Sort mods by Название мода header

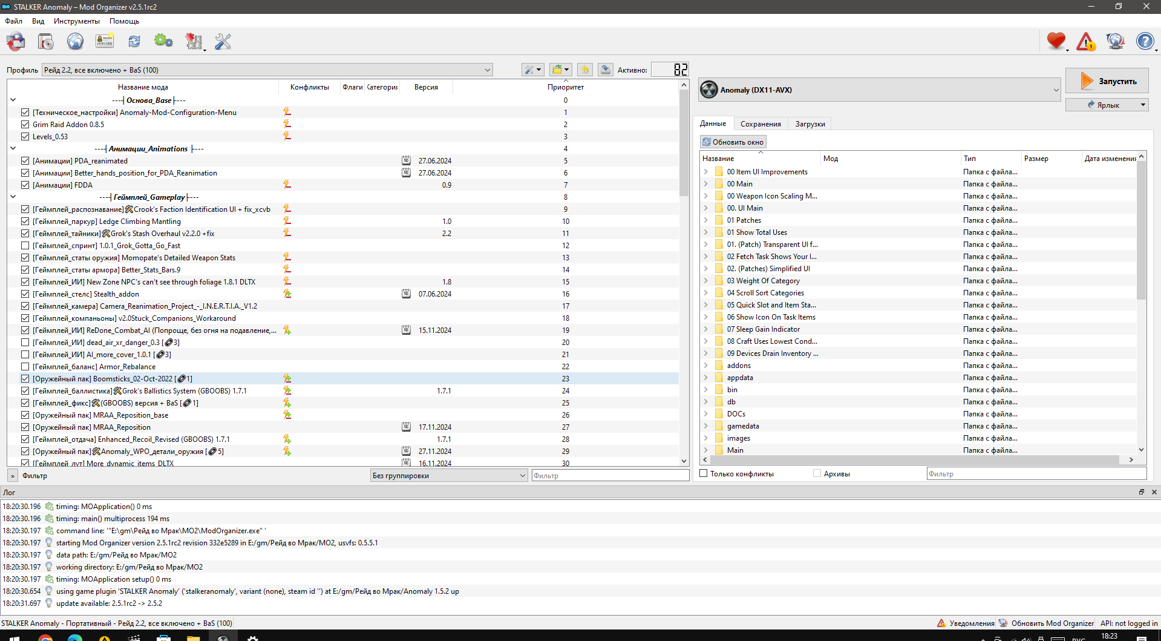pos(143,87)
